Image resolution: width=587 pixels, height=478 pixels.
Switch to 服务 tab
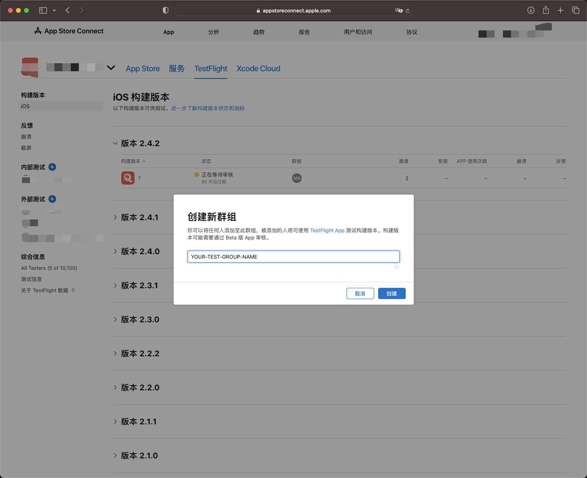click(176, 68)
